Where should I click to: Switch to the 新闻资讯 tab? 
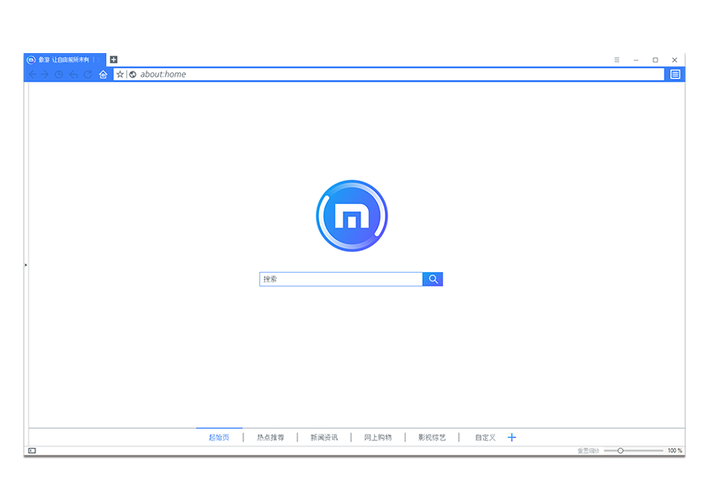[x=324, y=437]
